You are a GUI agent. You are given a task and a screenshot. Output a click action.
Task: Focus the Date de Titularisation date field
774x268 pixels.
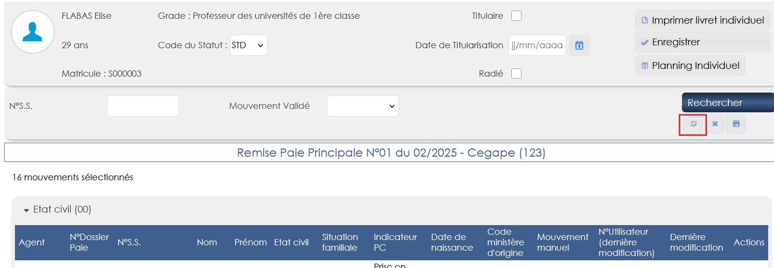tap(537, 45)
